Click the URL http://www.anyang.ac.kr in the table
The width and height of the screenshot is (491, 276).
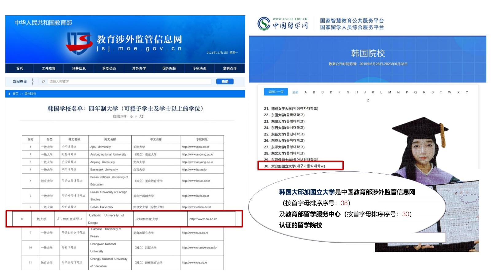click(x=197, y=162)
